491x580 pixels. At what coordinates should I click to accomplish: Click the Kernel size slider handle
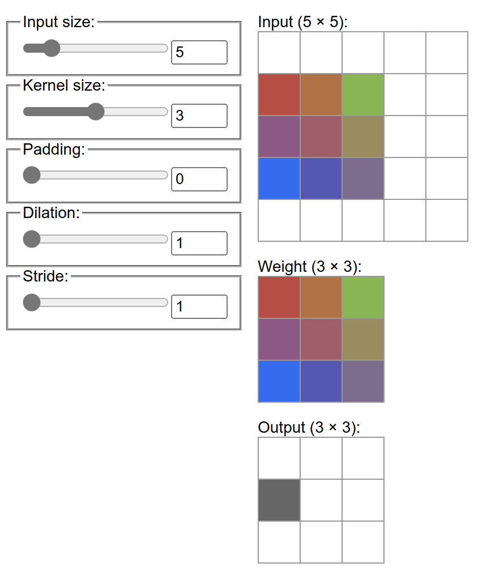[96, 112]
